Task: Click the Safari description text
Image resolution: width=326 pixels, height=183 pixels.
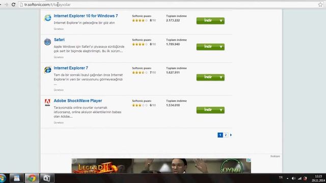Action: [x=89, y=49]
